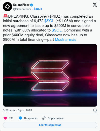Image resolution: width=100 pixels, height=131 pixels.
Task: Click the Responder button label
Action: click(31, 118)
